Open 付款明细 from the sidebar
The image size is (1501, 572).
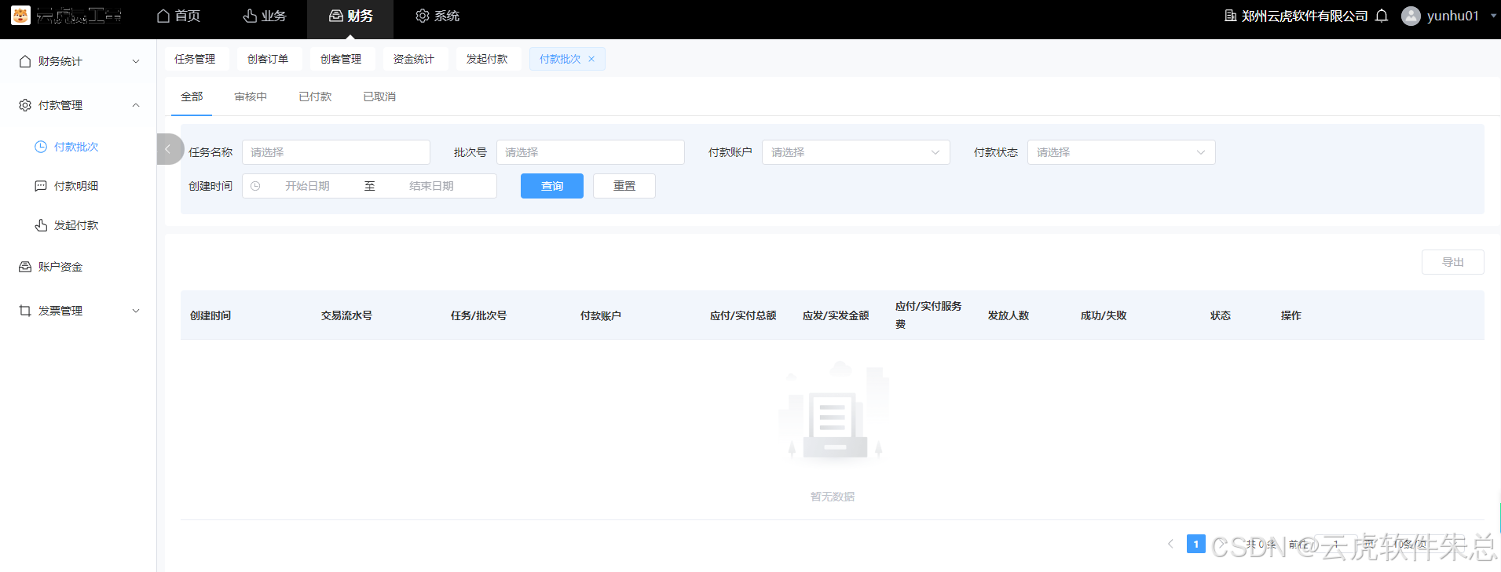(75, 186)
